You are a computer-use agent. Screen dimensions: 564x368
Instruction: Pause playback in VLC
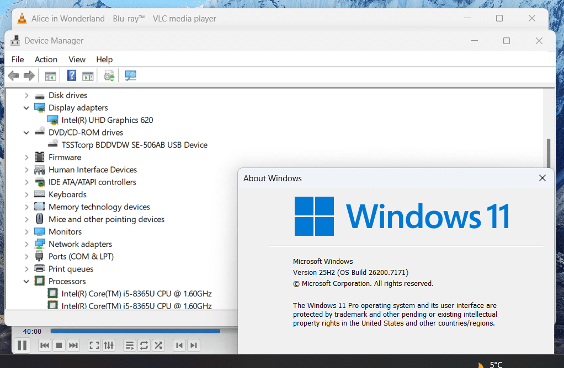[x=22, y=345]
